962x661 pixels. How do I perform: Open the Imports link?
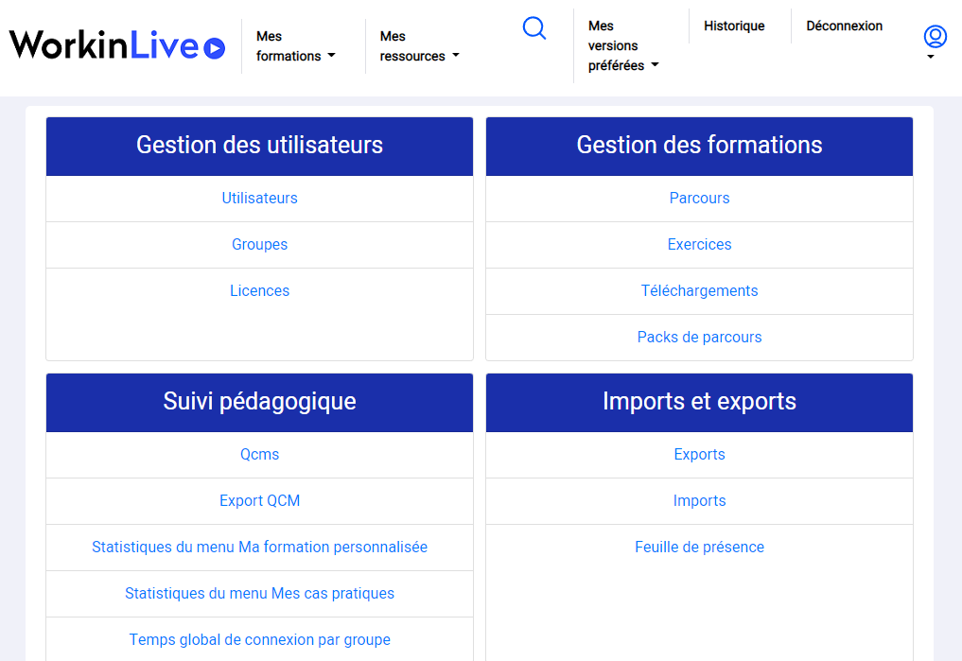pos(699,501)
